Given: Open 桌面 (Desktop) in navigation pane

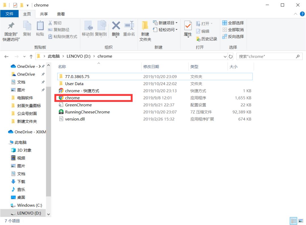Looking at the screenshot, I should click(21, 197).
